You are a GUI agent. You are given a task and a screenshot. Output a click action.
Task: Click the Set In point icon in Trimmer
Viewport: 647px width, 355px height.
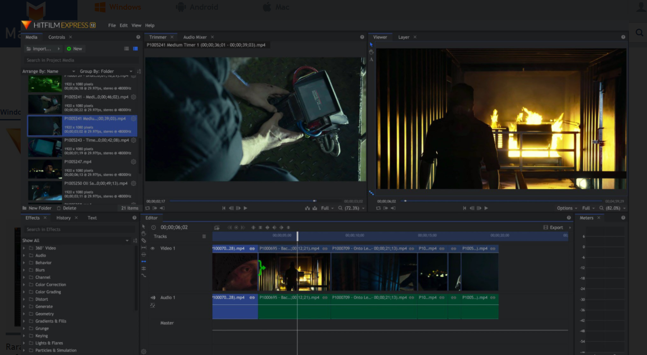(154, 208)
